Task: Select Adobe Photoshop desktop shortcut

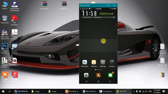Action: click(5, 49)
